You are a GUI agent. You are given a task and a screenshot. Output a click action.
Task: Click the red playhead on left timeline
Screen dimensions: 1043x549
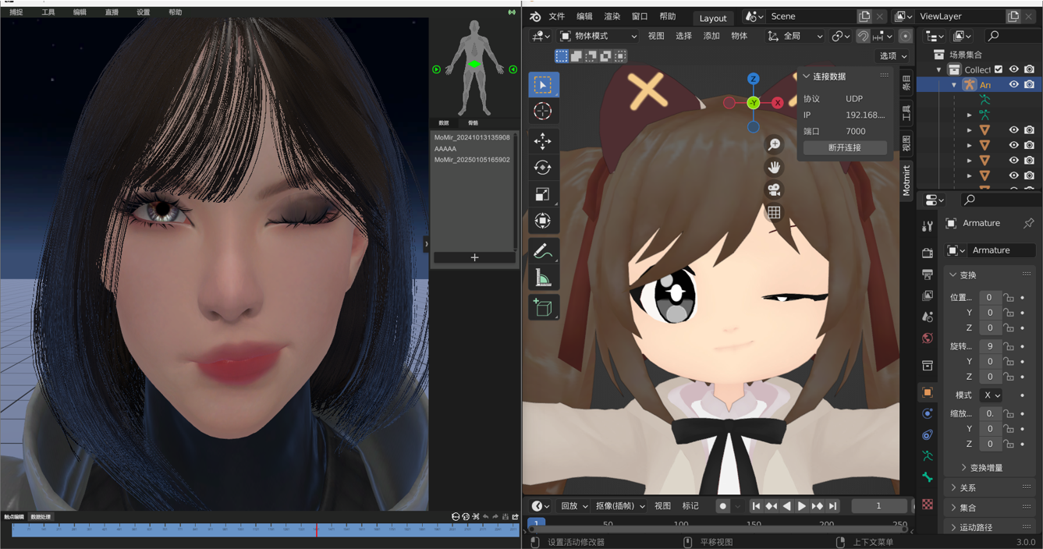click(317, 530)
